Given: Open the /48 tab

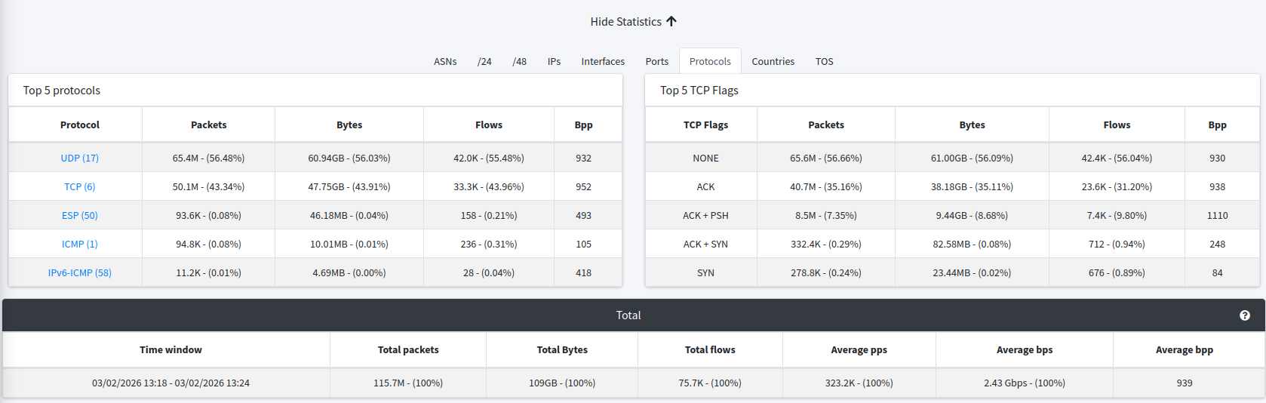Looking at the screenshot, I should tap(520, 62).
